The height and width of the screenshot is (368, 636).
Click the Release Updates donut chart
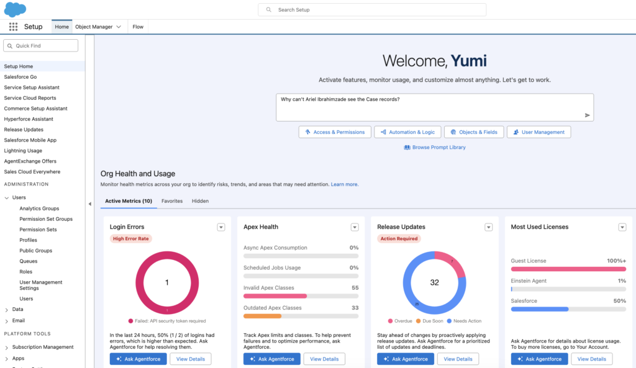434,282
